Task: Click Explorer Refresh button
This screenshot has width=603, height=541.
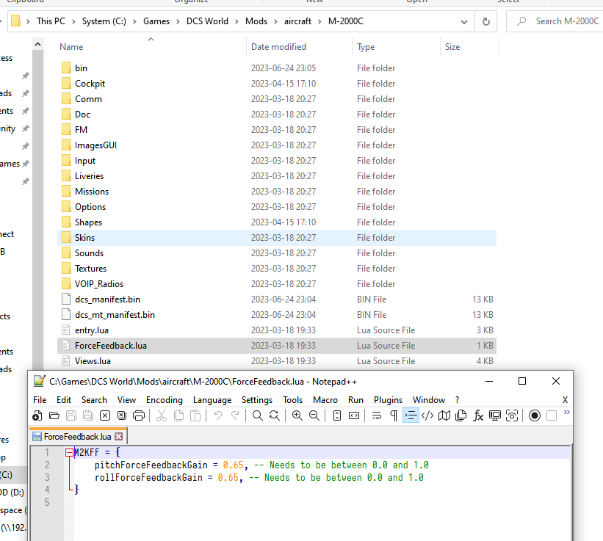Action: pos(486,21)
